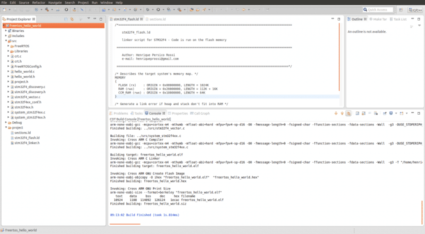Go to next error arrow in Console toolbar
Screen dimensions: 425x234
(x=336, y=113)
